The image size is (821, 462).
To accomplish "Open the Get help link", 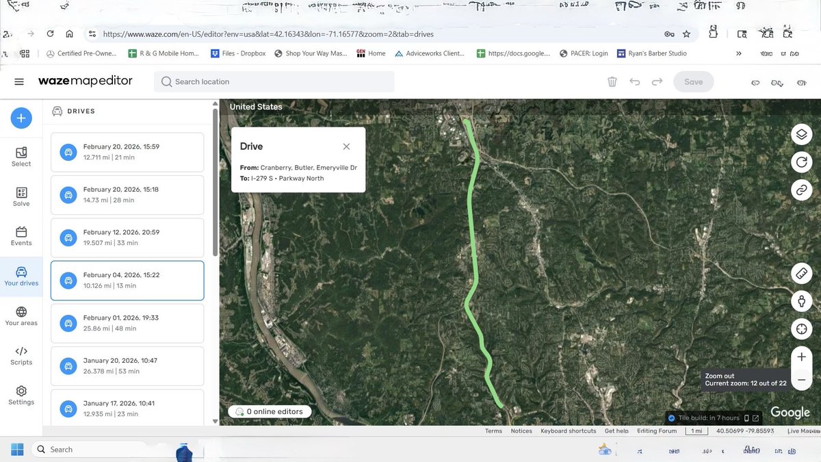I will point(616,431).
